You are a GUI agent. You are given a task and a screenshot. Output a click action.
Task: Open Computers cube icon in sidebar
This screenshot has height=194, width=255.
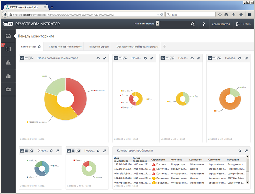point(8,49)
